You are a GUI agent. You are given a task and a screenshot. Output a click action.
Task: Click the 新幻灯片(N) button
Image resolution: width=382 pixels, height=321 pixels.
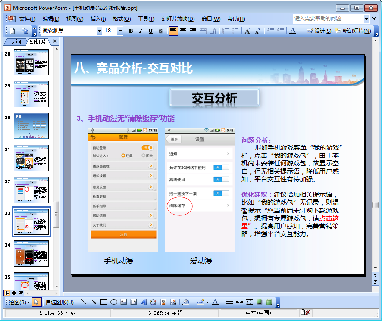353,31
